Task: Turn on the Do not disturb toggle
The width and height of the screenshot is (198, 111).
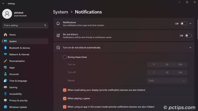Action: click(x=188, y=36)
